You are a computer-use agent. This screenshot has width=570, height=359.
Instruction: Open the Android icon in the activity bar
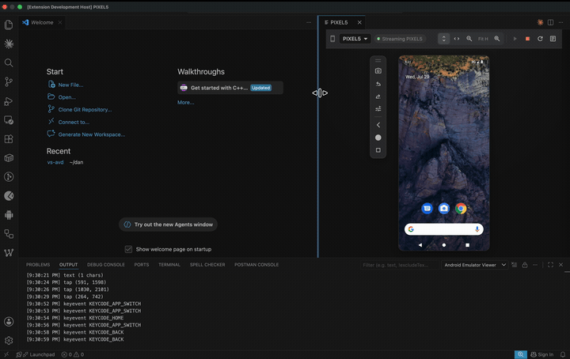click(9, 215)
